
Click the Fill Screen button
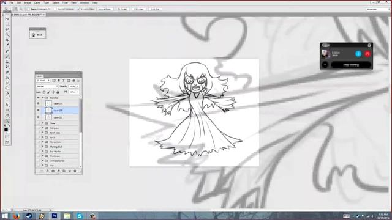pos(138,9)
